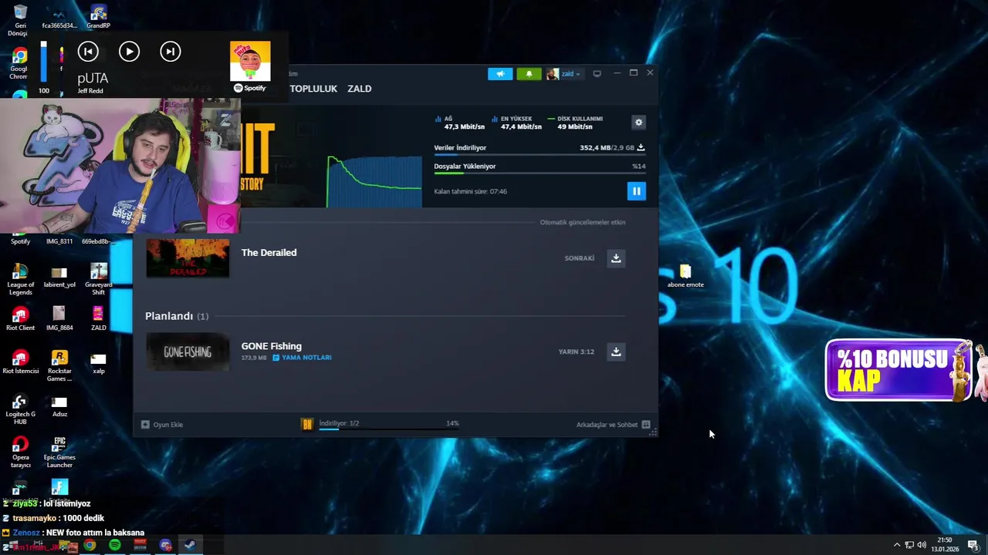Screen dimensions: 988x555
Task: Pause the current Steam download
Action: [x=636, y=191]
